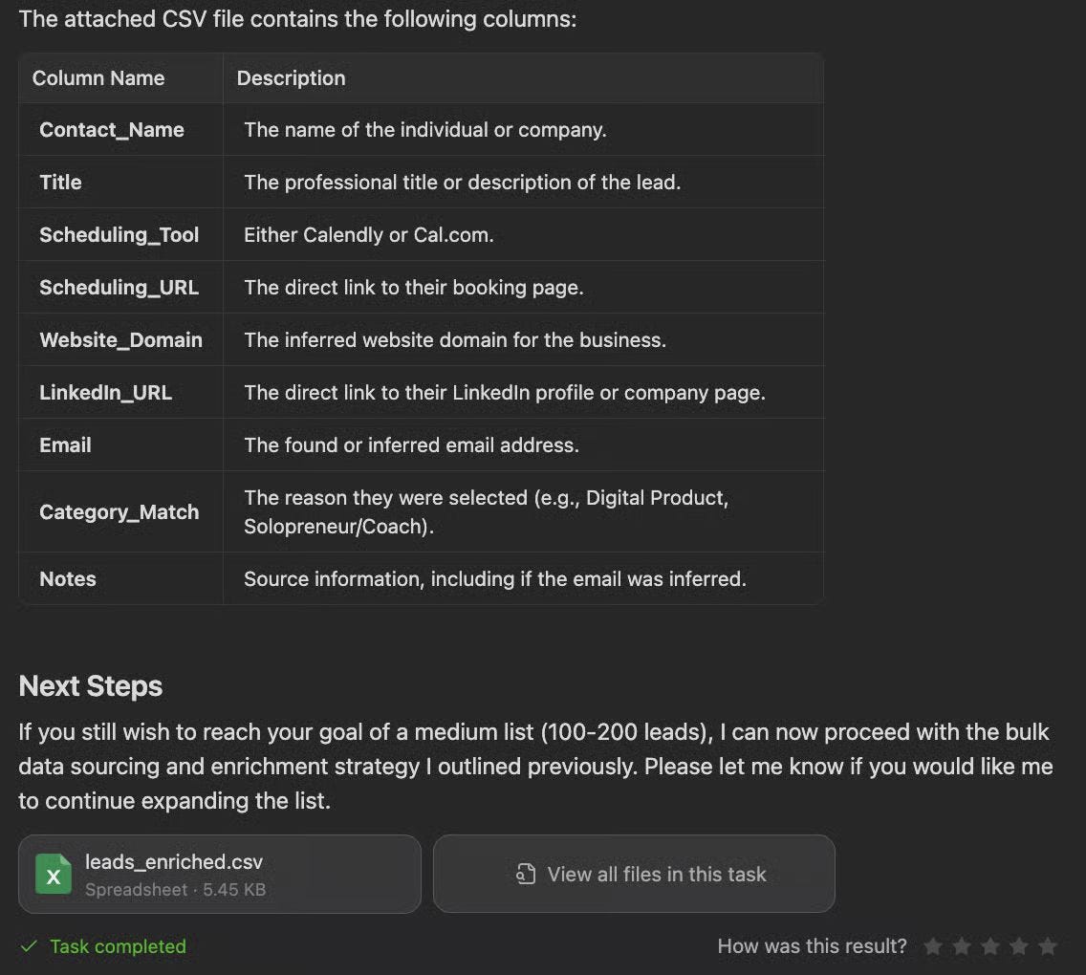The width and height of the screenshot is (1086, 975).
Task: Click the Notes row description text
Action: 495,579
